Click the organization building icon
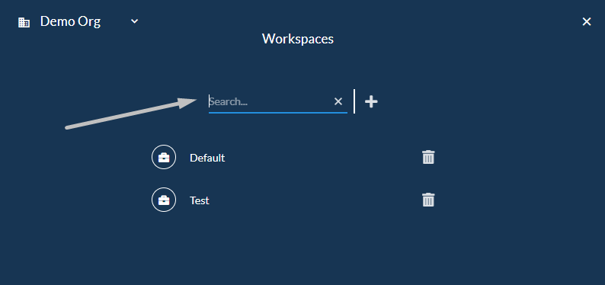Screen dimensions: 605x285 click(24, 22)
